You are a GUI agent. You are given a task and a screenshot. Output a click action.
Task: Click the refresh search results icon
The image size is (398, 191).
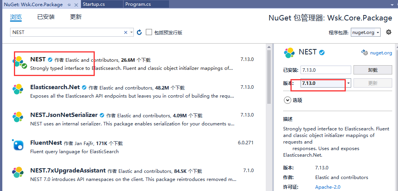pos(139,32)
